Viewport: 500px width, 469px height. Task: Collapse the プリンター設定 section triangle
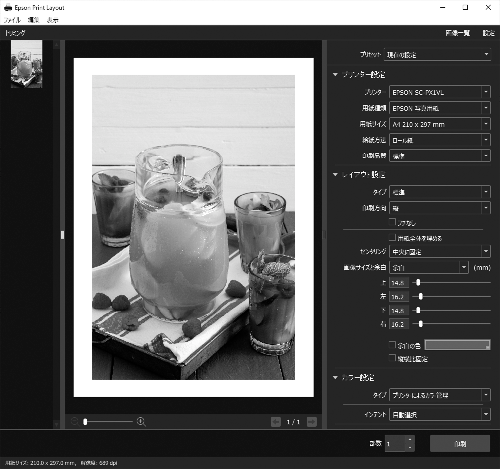335,75
